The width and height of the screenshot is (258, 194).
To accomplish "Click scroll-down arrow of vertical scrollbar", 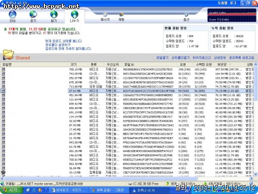I will click(255, 174).
